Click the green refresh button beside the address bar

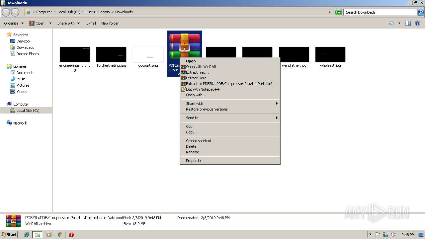pos(338,12)
